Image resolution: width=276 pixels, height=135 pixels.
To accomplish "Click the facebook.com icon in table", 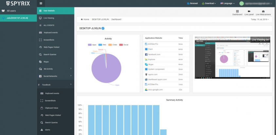I will tap(146, 54).
